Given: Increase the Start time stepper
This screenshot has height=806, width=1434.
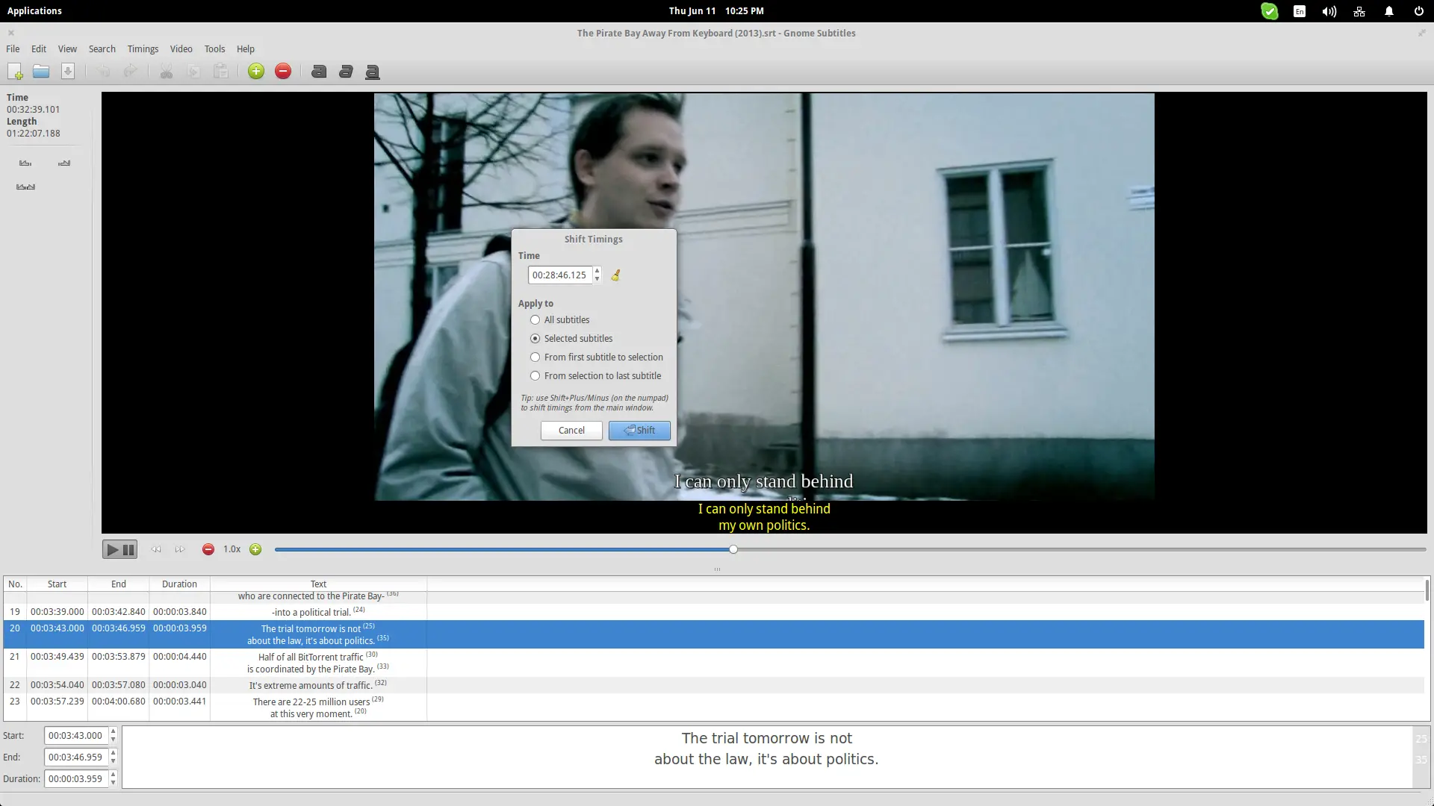Looking at the screenshot, I should point(113,731).
